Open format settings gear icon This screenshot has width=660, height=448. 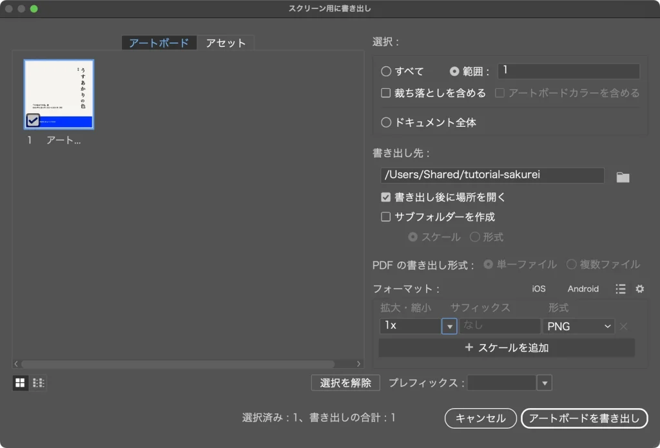640,289
